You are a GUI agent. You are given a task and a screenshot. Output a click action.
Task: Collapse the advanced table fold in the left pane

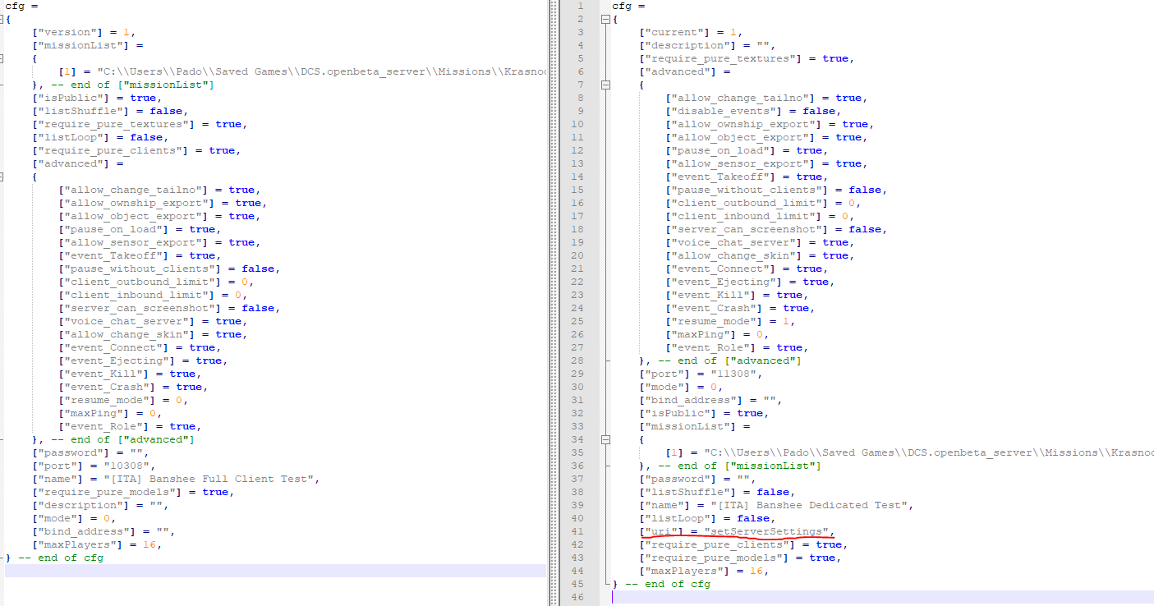pyautogui.click(x=2, y=177)
